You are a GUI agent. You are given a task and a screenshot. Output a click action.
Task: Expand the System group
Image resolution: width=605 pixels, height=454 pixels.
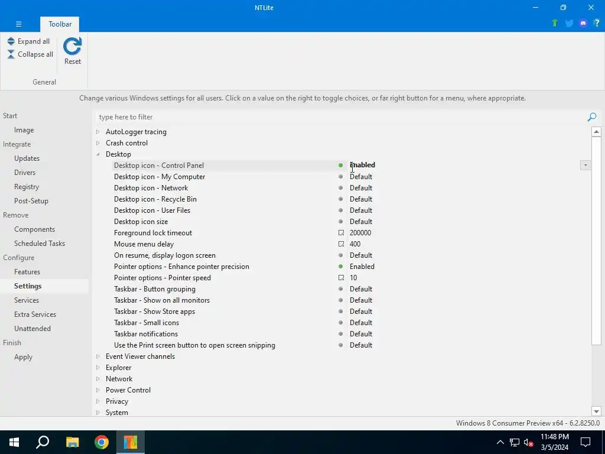tap(98, 413)
